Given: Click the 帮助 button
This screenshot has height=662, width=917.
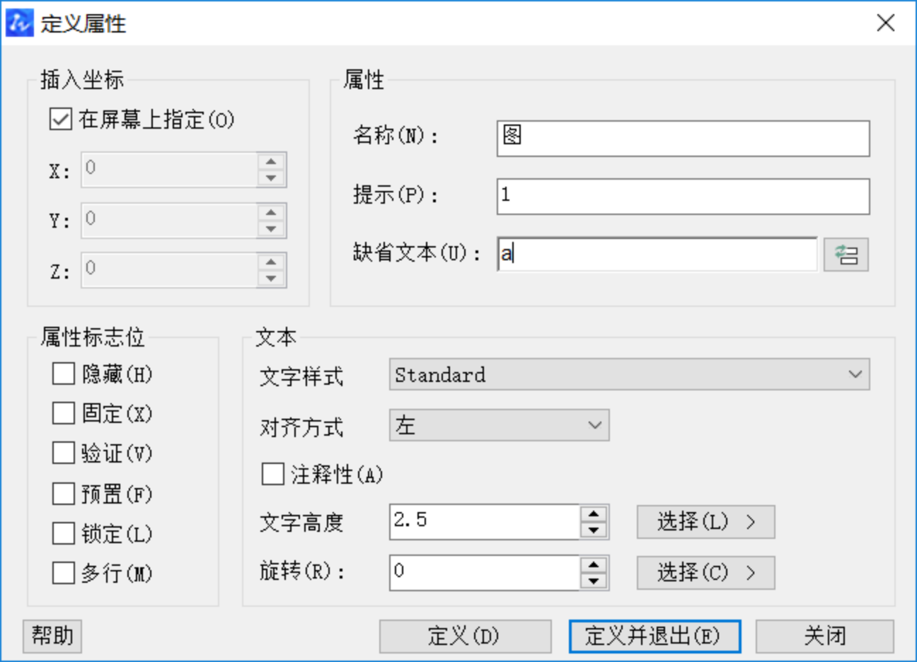Looking at the screenshot, I should 52,636.
